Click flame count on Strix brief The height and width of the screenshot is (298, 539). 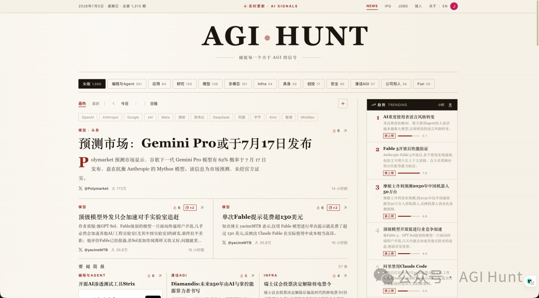[151, 276]
